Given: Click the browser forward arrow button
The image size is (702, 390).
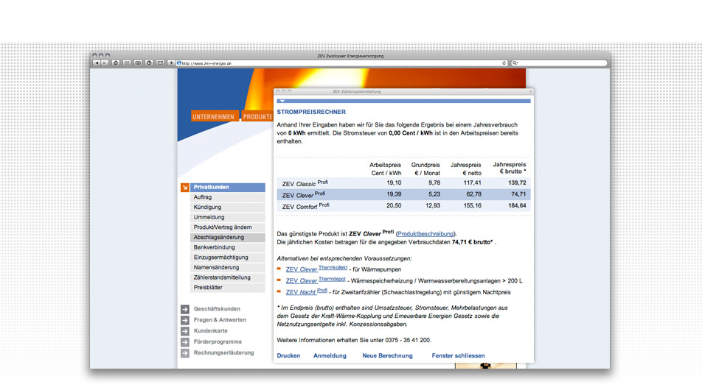Looking at the screenshot, I should 105,63.
